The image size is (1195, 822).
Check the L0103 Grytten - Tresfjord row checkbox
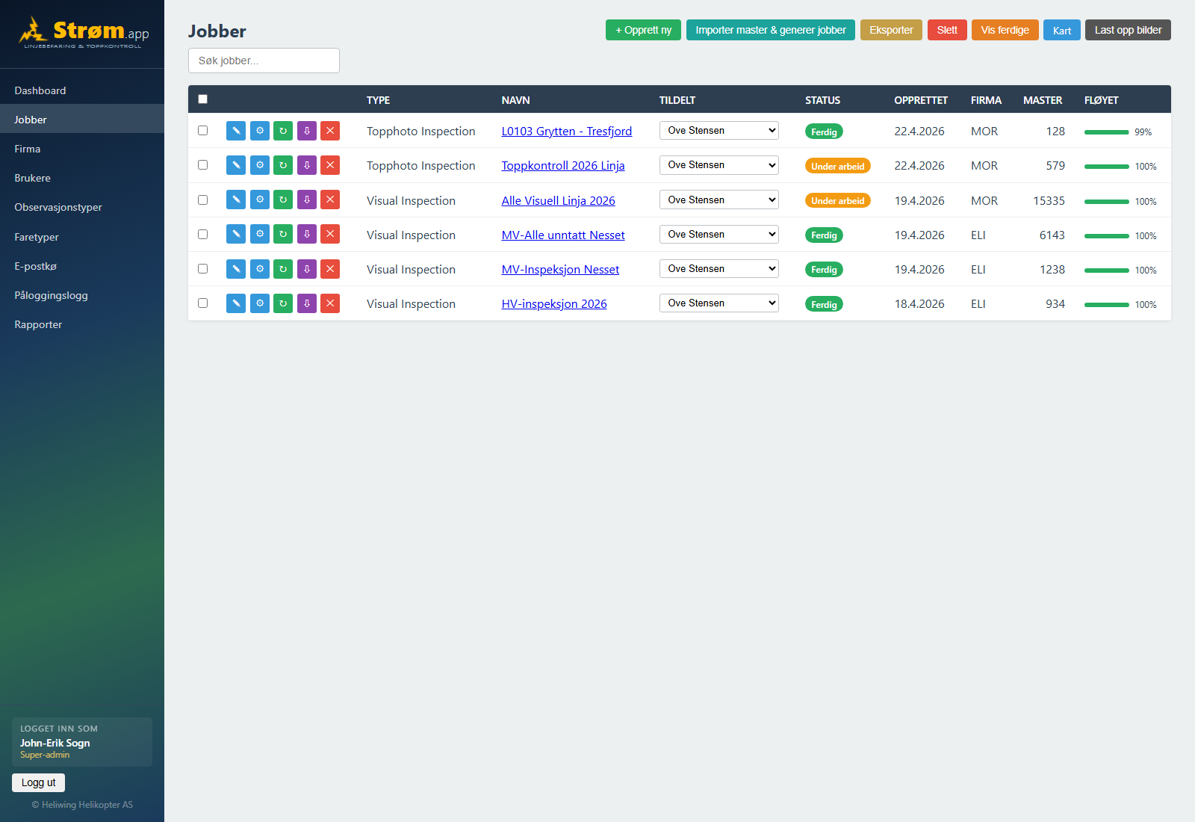pos(202,131)
